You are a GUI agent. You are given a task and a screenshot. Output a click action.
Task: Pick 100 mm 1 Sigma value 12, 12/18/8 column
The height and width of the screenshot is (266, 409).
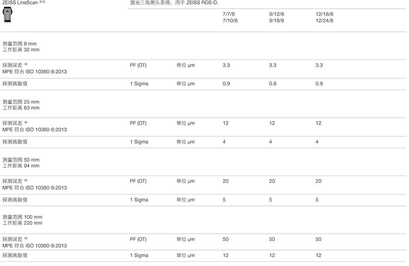point(319,256)
